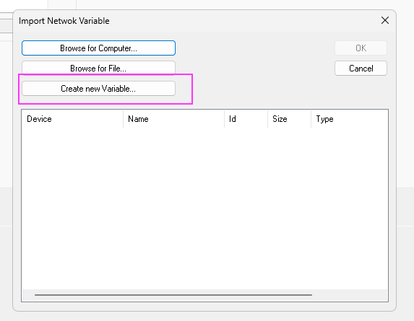
Task: Click divider between Device and Name columns
Action: click(123, 119)
